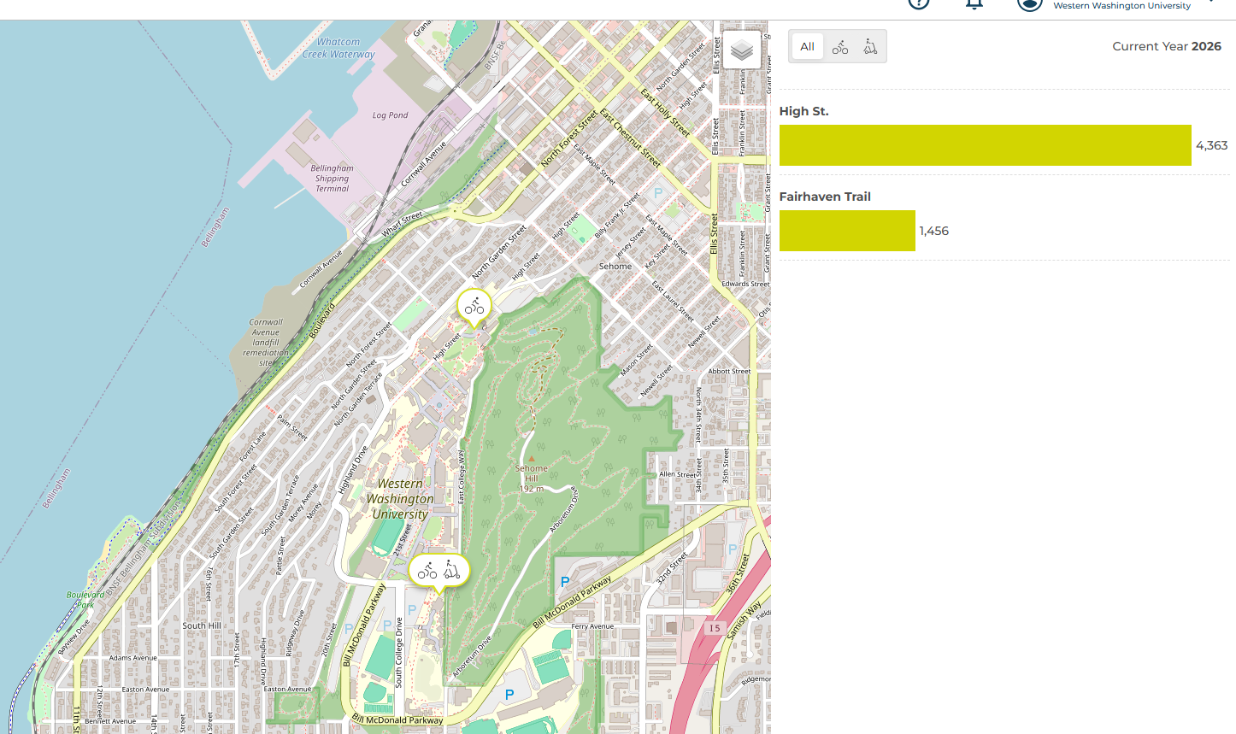Open the user account avatar
Image resolution: width=1236 pixels, height=734 pixels.
[1030, 3]
